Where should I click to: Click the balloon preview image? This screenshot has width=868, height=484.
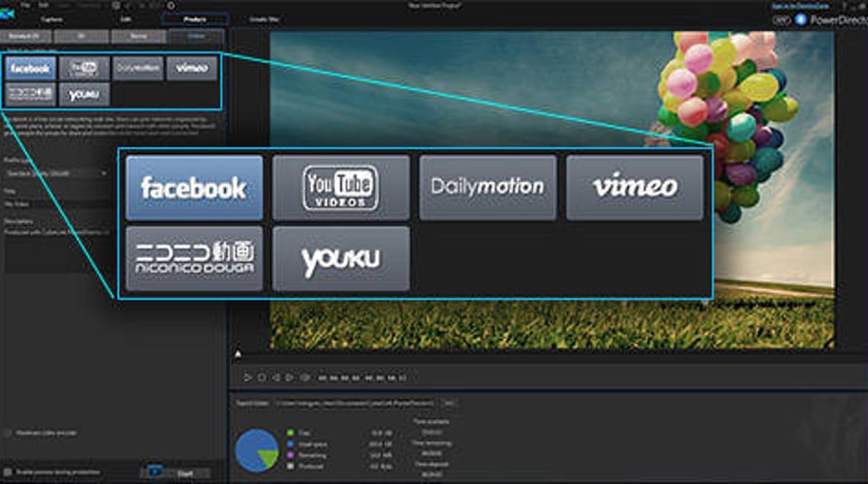point(552,190)
